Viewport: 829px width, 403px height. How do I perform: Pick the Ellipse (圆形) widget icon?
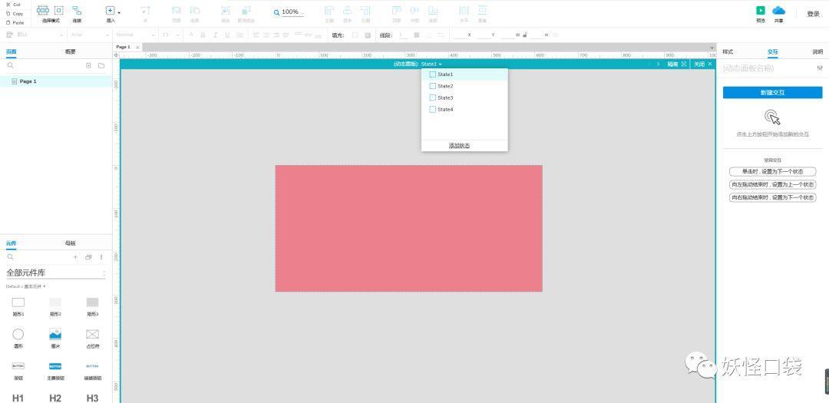coord(18,334)
